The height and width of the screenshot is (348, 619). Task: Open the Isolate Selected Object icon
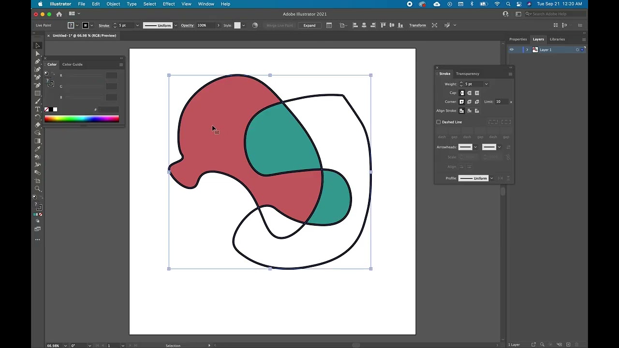point(434,25)
